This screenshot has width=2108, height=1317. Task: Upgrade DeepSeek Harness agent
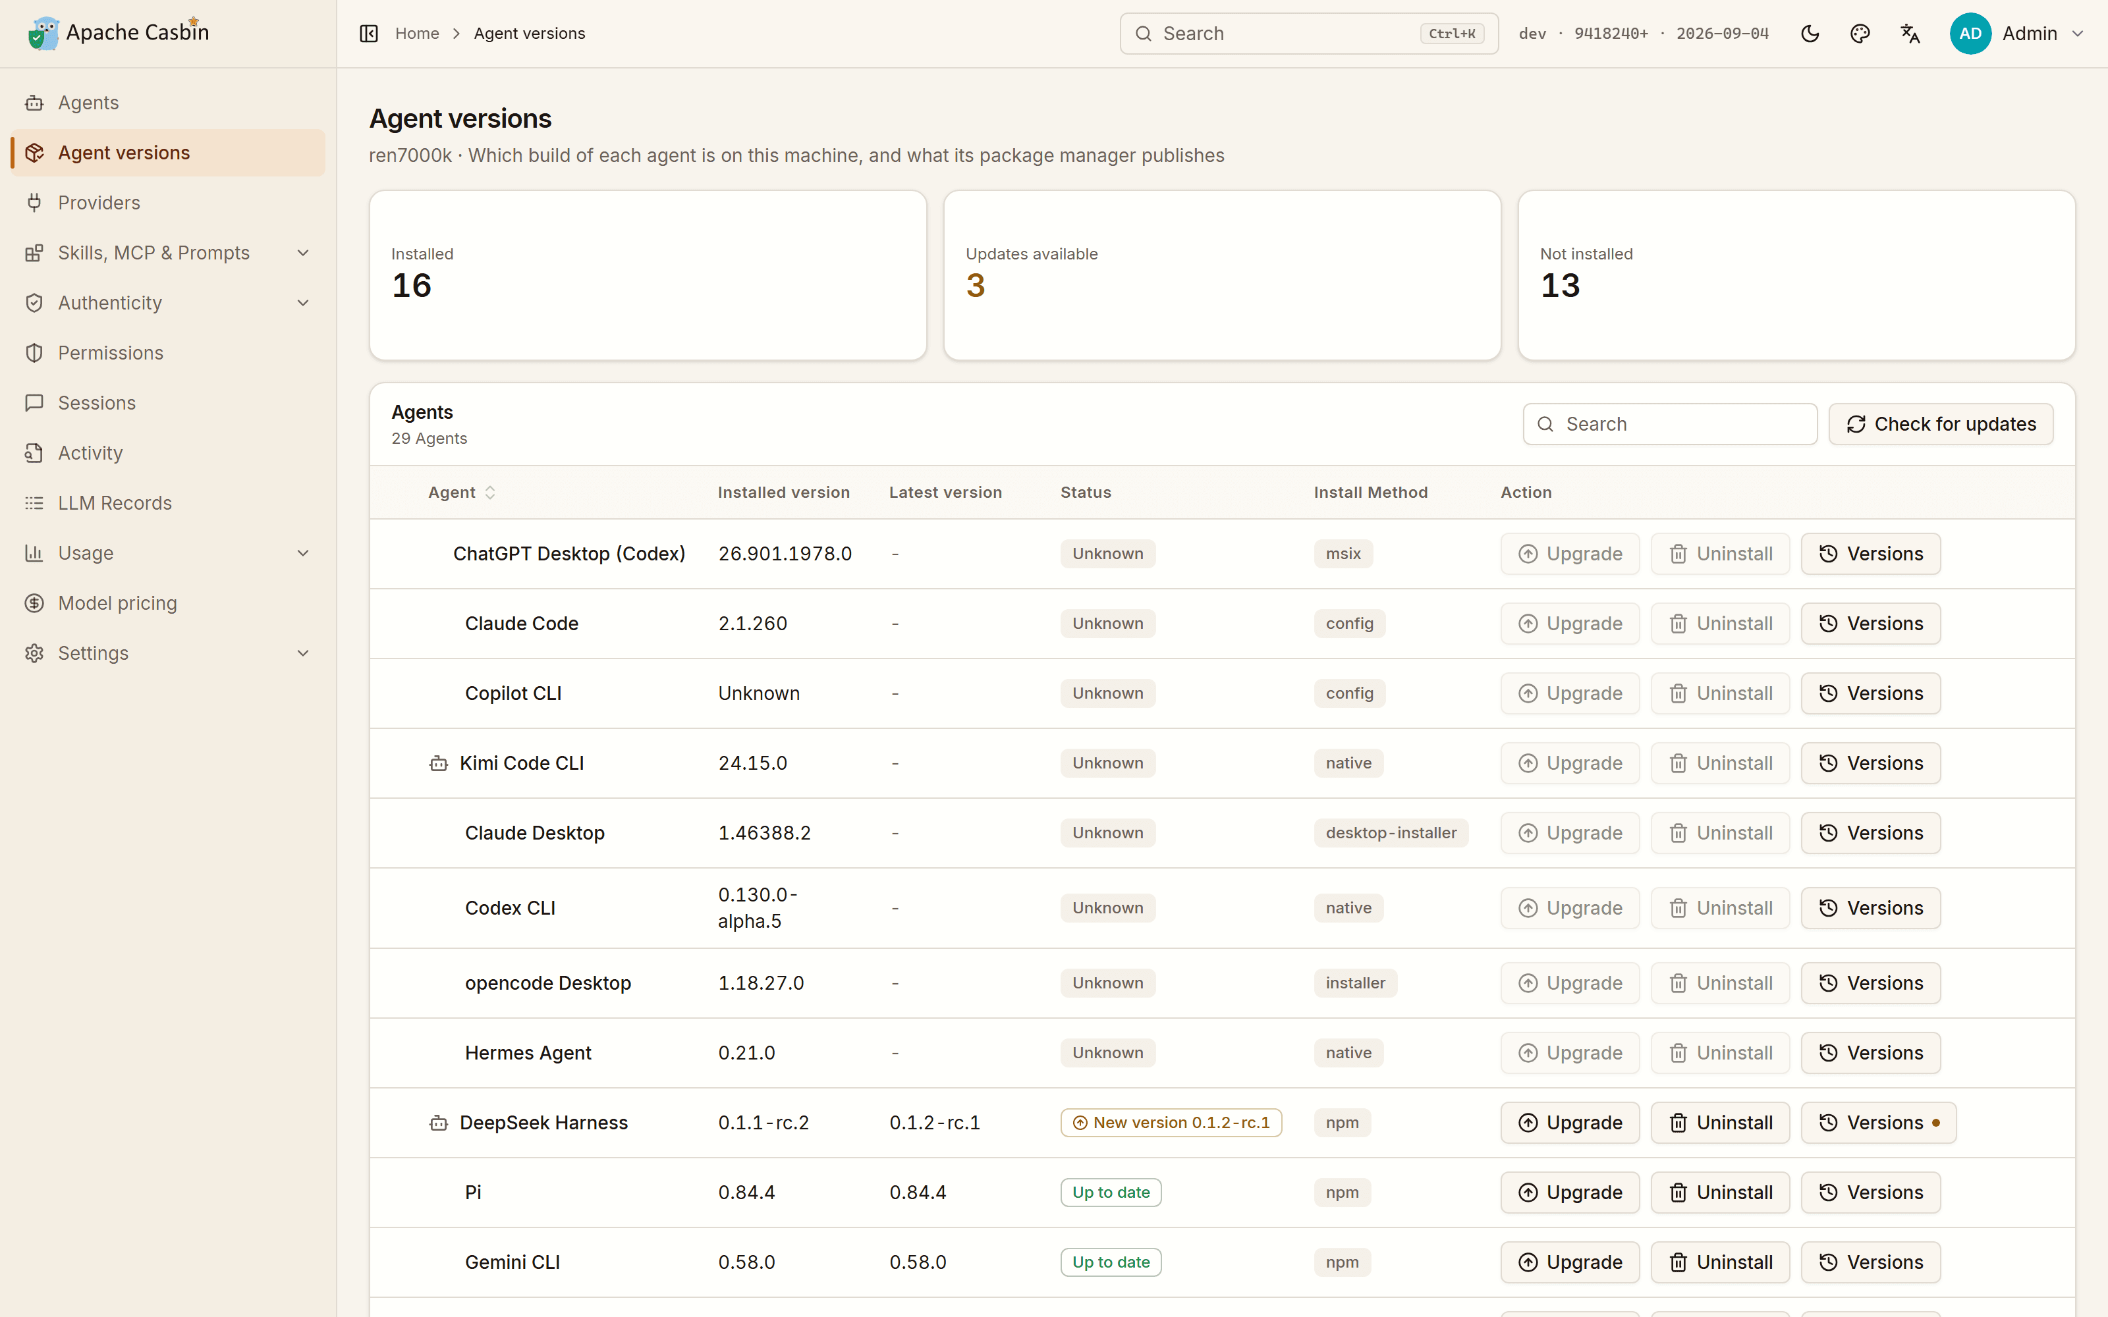[x=1570, y=1123]
